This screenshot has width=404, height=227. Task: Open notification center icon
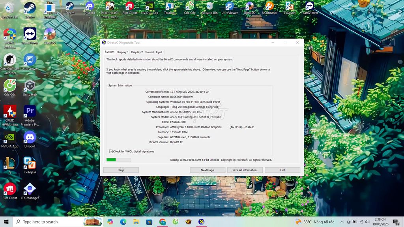tap(396, 222)
